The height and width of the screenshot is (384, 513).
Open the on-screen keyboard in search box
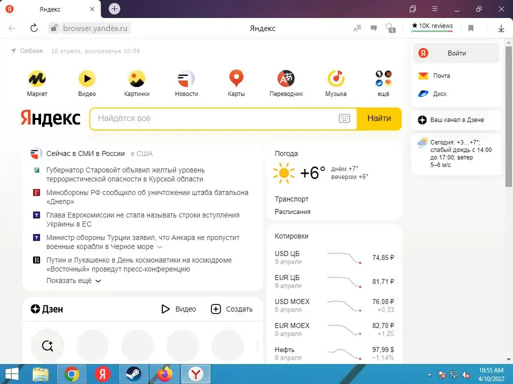(x=344, y=118)
